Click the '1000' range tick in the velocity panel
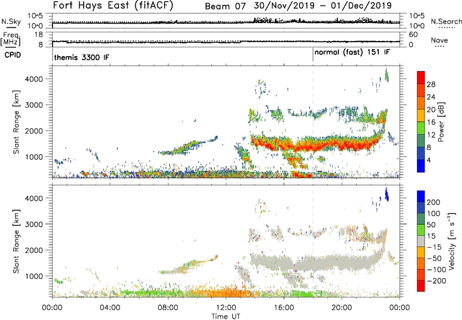462x320 pixels. (x=34, y=276)
